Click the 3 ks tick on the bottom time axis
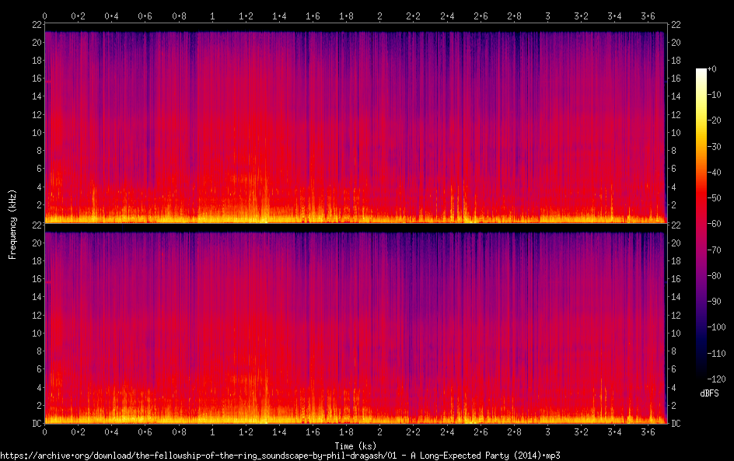Screen dimensions: 734x461 547,431
